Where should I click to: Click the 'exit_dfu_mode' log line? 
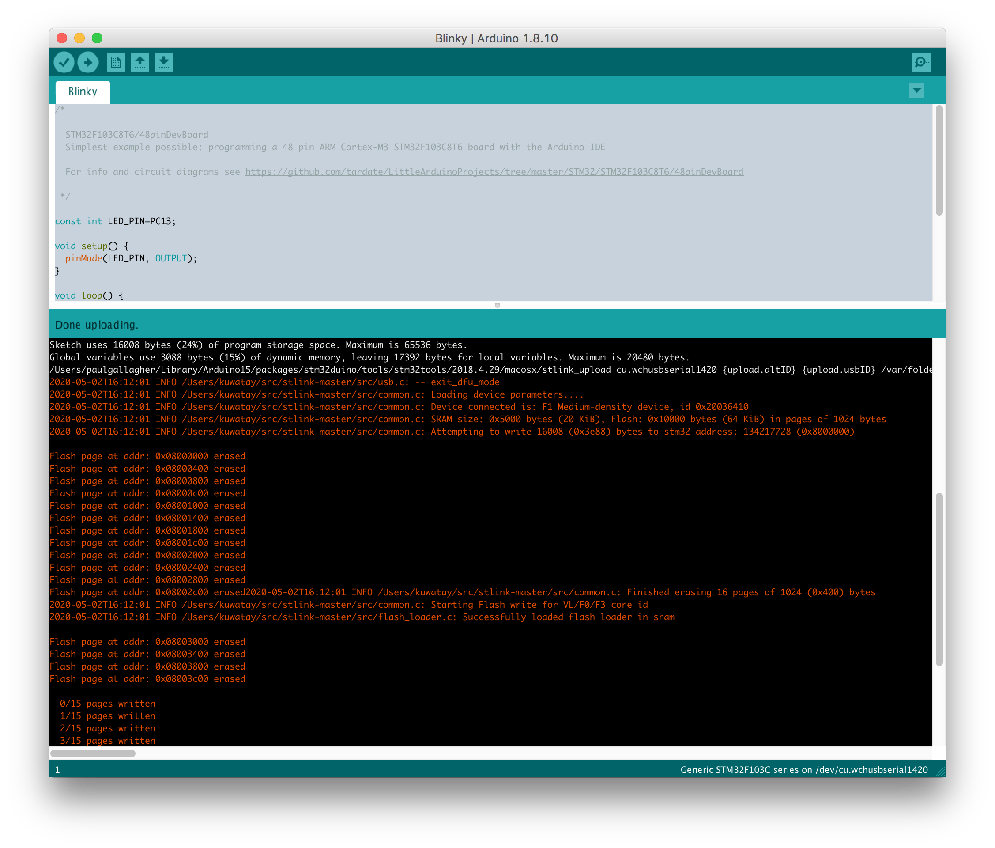tap(275, 382)
